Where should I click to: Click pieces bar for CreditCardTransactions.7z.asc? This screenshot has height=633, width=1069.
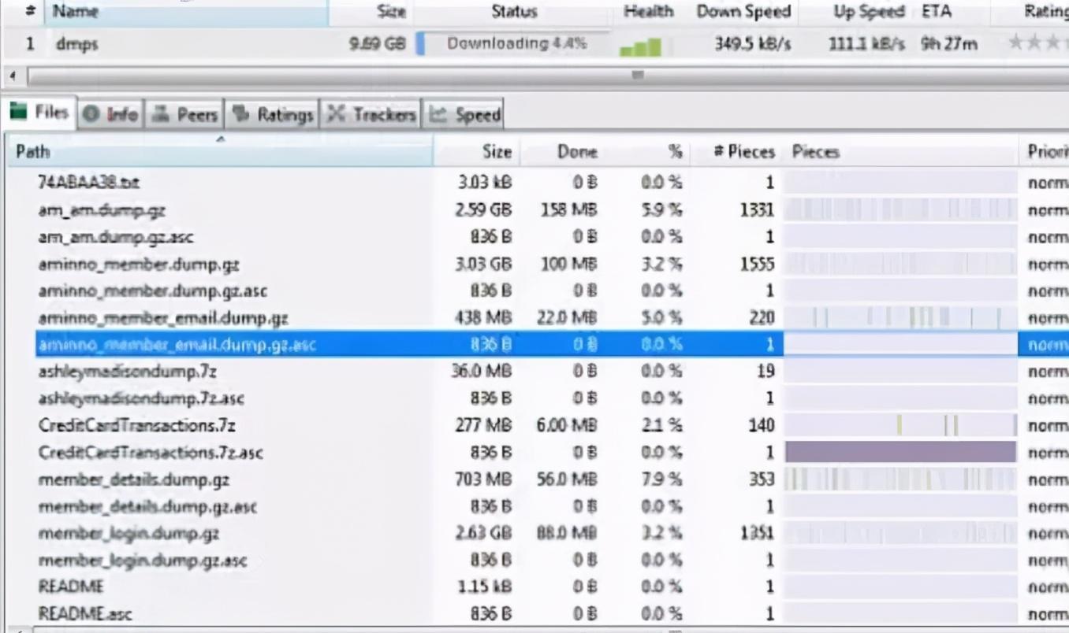(x=900, y=452)
